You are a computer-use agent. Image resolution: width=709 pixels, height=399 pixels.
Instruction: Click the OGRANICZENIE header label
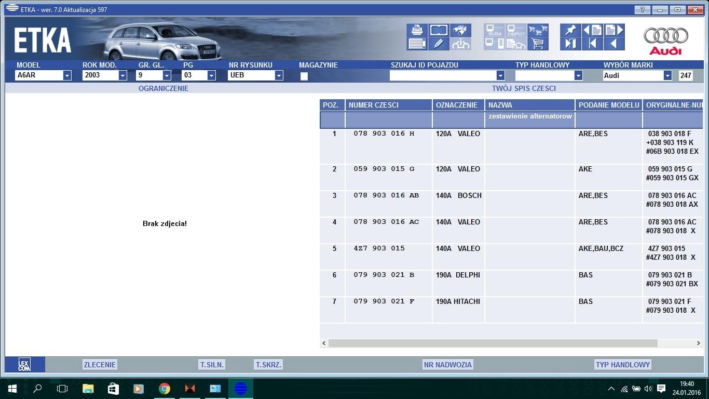click(163, 88)
